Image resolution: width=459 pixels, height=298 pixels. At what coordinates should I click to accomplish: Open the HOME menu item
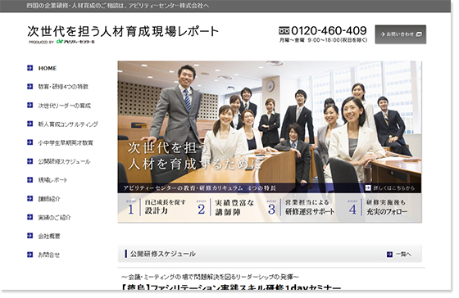[x=48, y=68]
